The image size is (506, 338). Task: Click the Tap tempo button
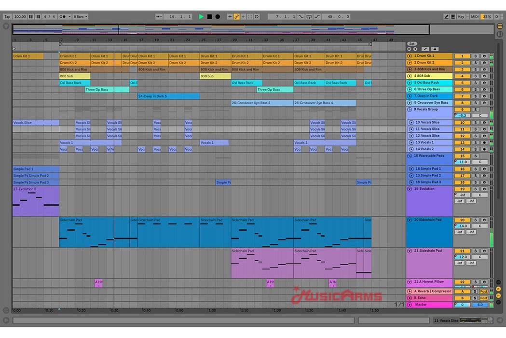coord(7,16)
